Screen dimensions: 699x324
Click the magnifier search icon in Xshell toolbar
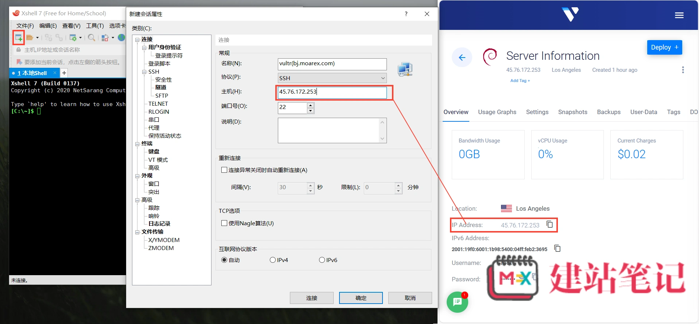[x=92, y=38]
